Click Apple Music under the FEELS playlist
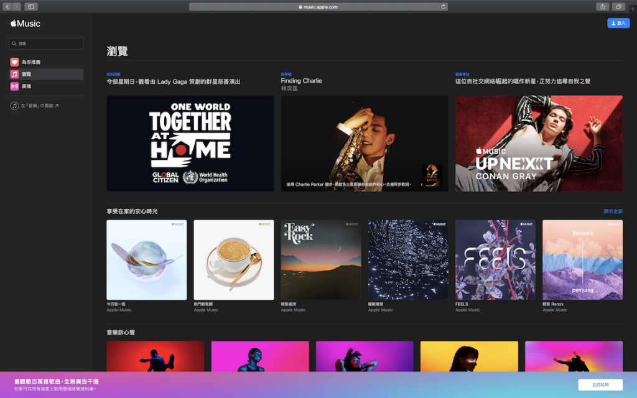Screen dimensions: 637x398 468,310
